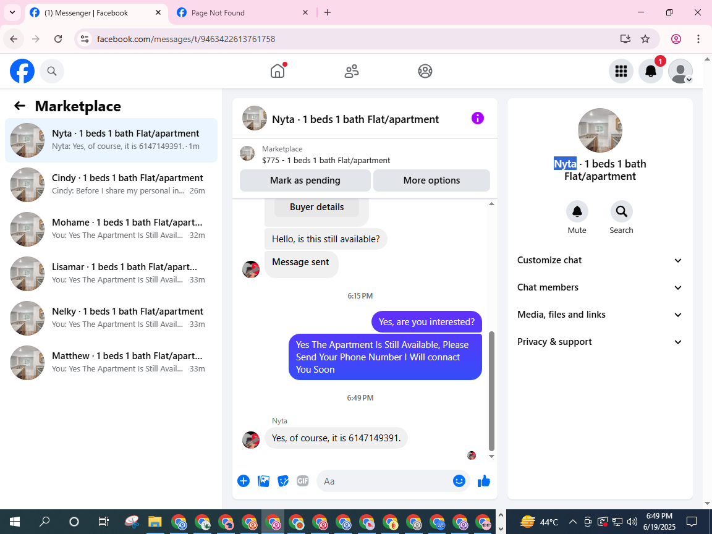Image resolution: width=712 pixels, height=534 pixels.
Task: Attach a file using the photo icon
Action: tap(263, 481)
